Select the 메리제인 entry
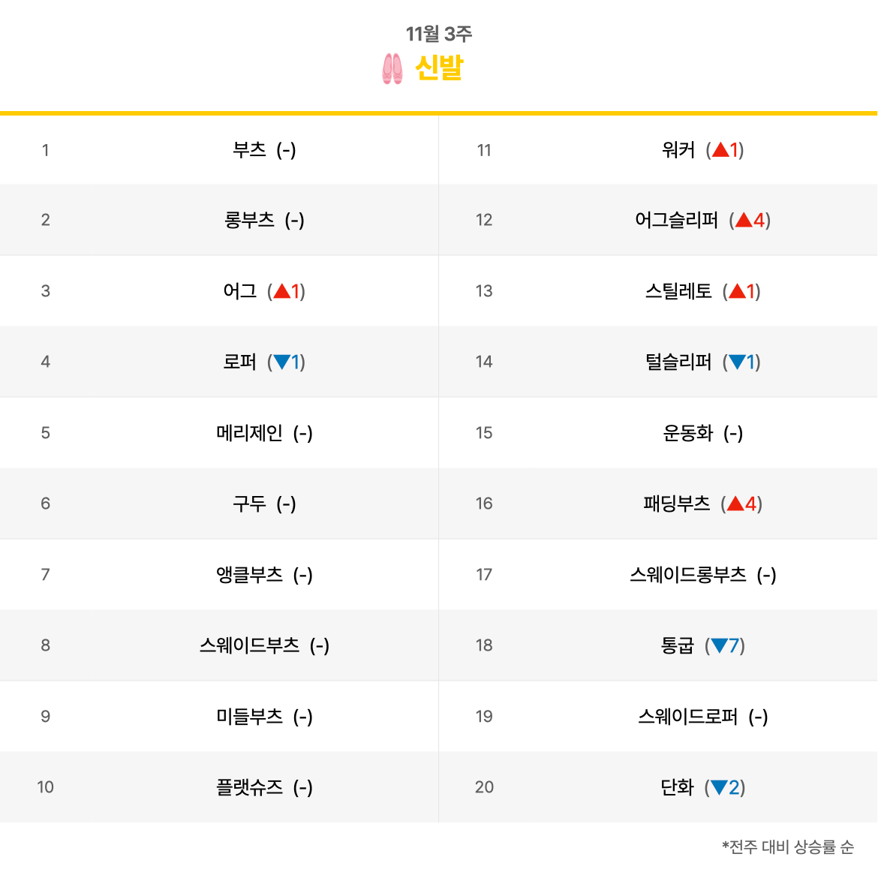The height and width of the screenshot is (878, 878). (250, 433)
